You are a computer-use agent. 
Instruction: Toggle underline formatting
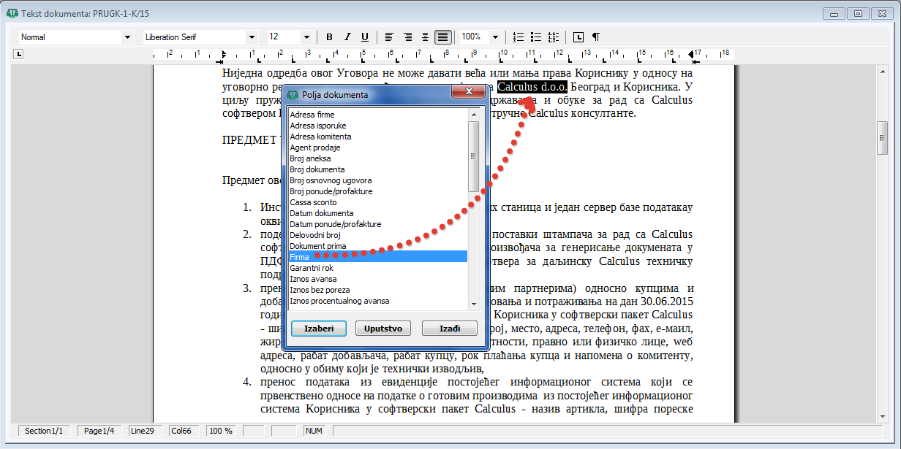tap(364, 37)
